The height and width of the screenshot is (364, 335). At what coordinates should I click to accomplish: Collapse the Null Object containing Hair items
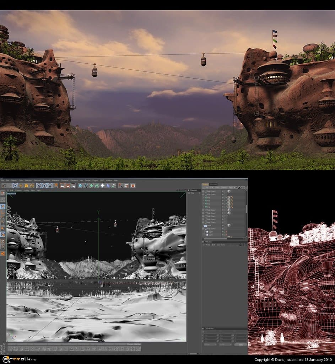[x=203, y=195]
